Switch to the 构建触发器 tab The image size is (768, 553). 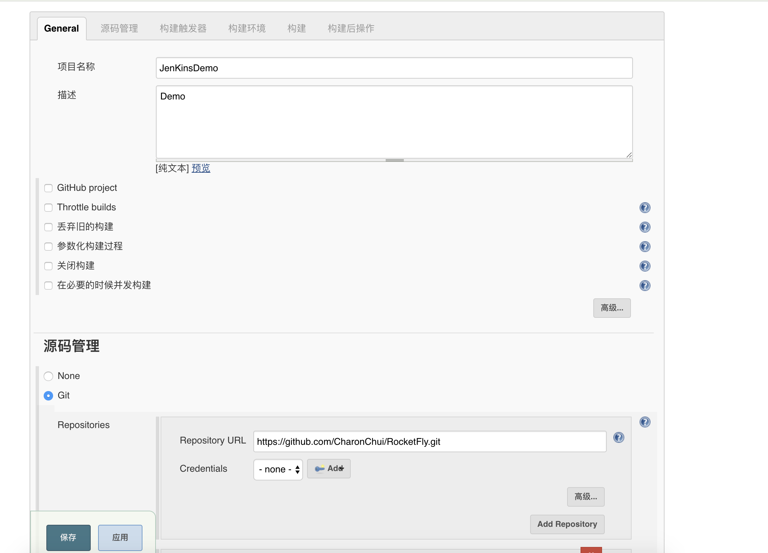pyautogui.click(x=183, y=29)
